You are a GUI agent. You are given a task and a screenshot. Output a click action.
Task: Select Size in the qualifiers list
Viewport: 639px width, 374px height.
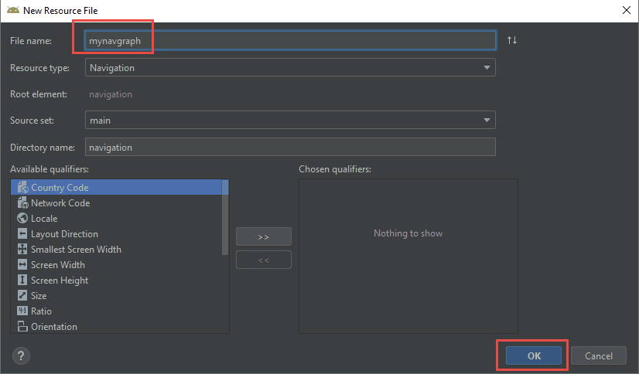(39, 296)
